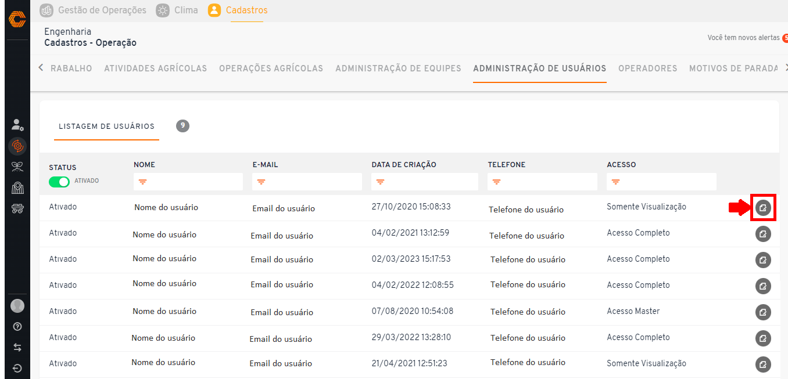The image size is (788, 379).
Task: Open the machinery tractor sidebar icon
Action: point(17,208)
